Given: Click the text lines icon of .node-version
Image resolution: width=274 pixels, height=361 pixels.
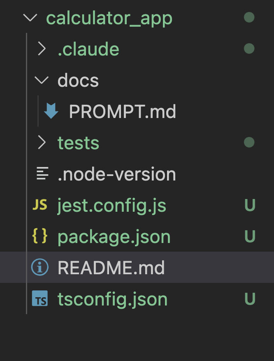Looking at the screenshot, I should pos(42,174).
